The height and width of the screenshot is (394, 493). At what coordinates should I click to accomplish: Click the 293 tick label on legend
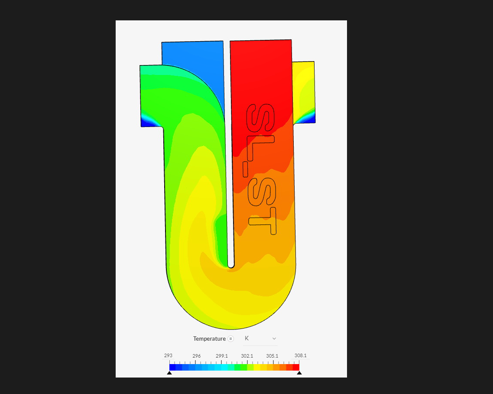pyautogui.click(x=168, y=355)
